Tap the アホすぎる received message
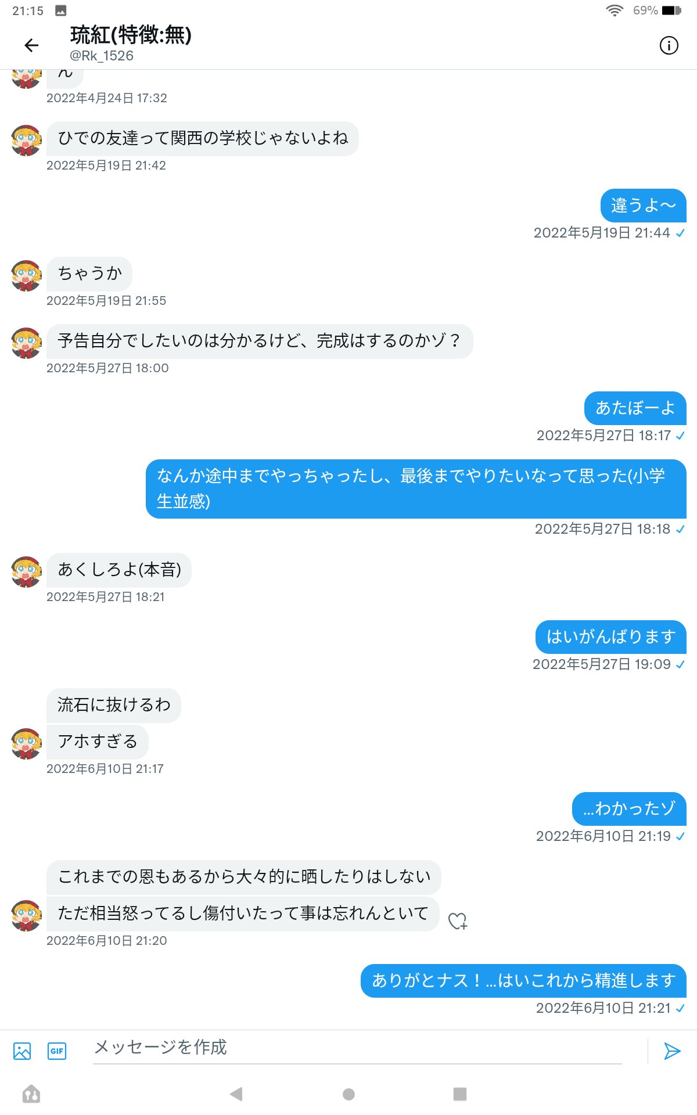The width and height of the screenshot is (697, 1115). click(x=98, y=742)
